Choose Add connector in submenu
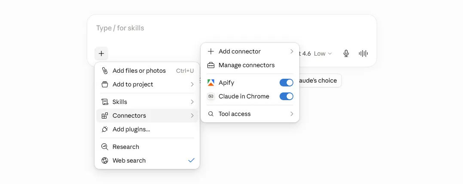Screen dimensions: 463x184 (250, 51)
